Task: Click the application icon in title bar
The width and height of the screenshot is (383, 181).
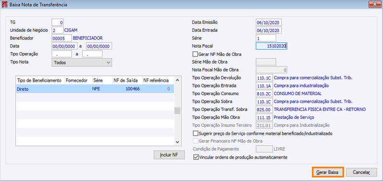Action: [x=4, y=4]
